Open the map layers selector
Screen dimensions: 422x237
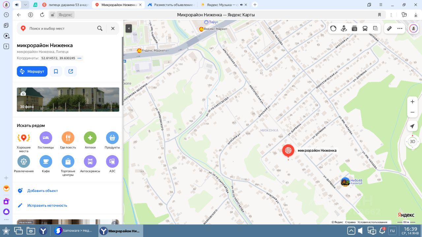376,28
